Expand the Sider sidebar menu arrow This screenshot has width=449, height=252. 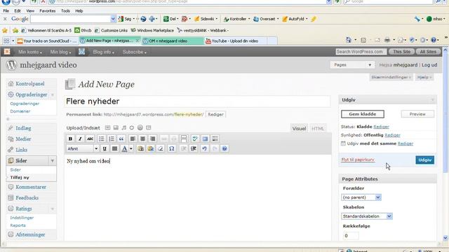point(53,161)
